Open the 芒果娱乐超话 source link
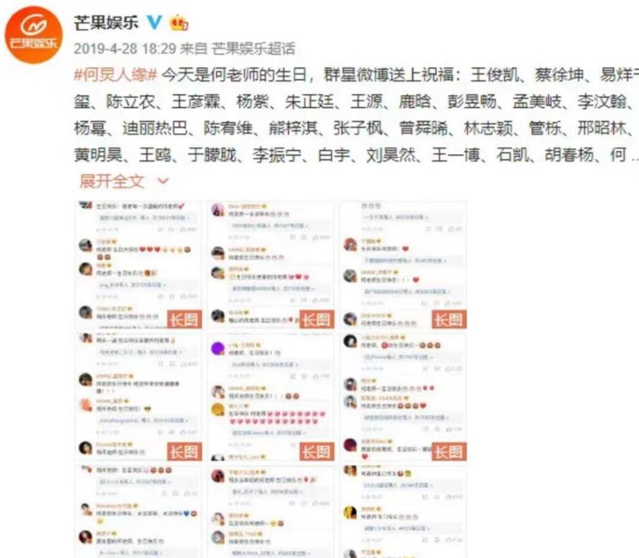The width and height of the screenshot is (639, 558). [253, 49]
